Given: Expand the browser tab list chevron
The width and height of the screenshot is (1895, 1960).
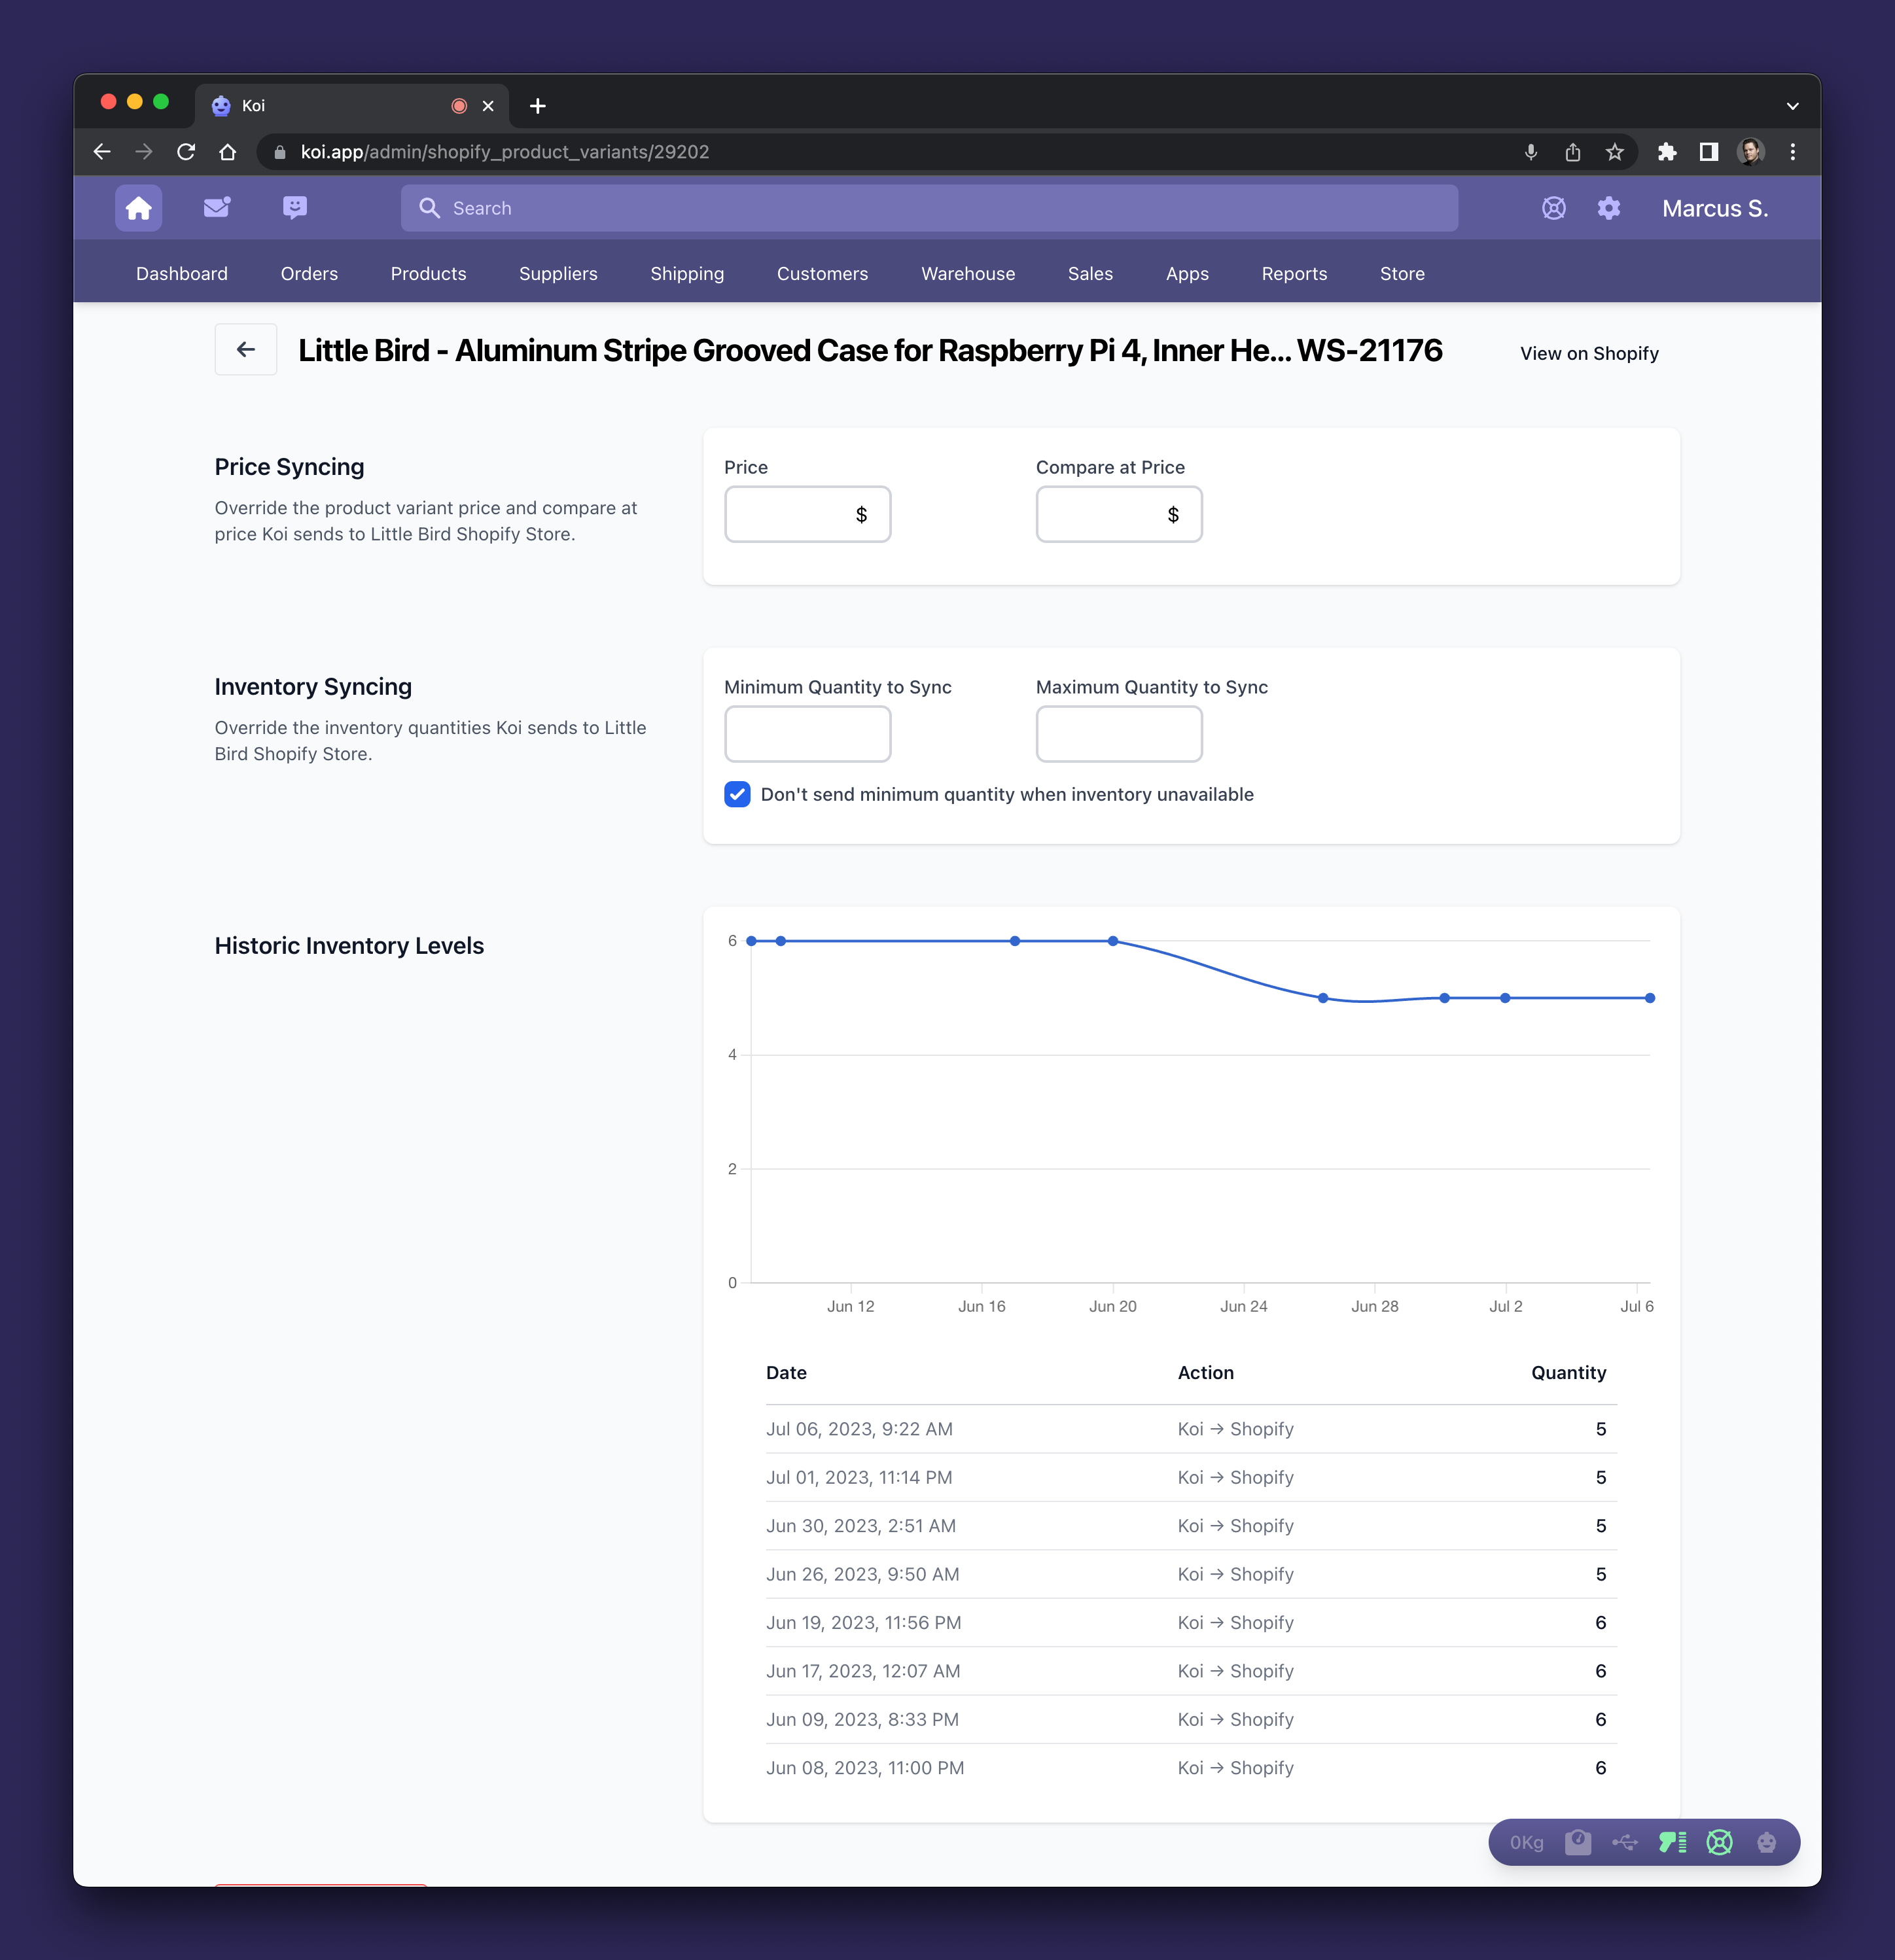Looking at the screenshot, I should pyautogui.click(x=1792, y=106).
